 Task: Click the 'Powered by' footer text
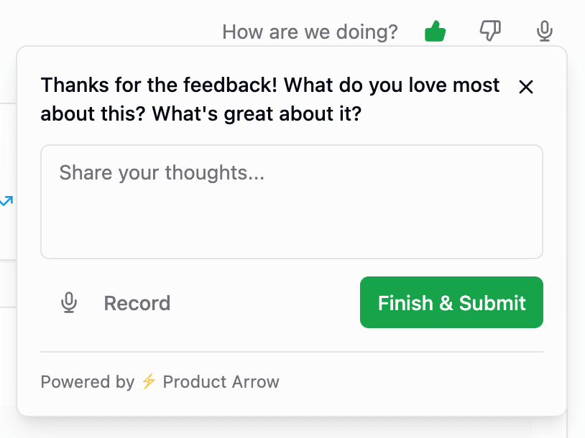[x=87, y=381]
